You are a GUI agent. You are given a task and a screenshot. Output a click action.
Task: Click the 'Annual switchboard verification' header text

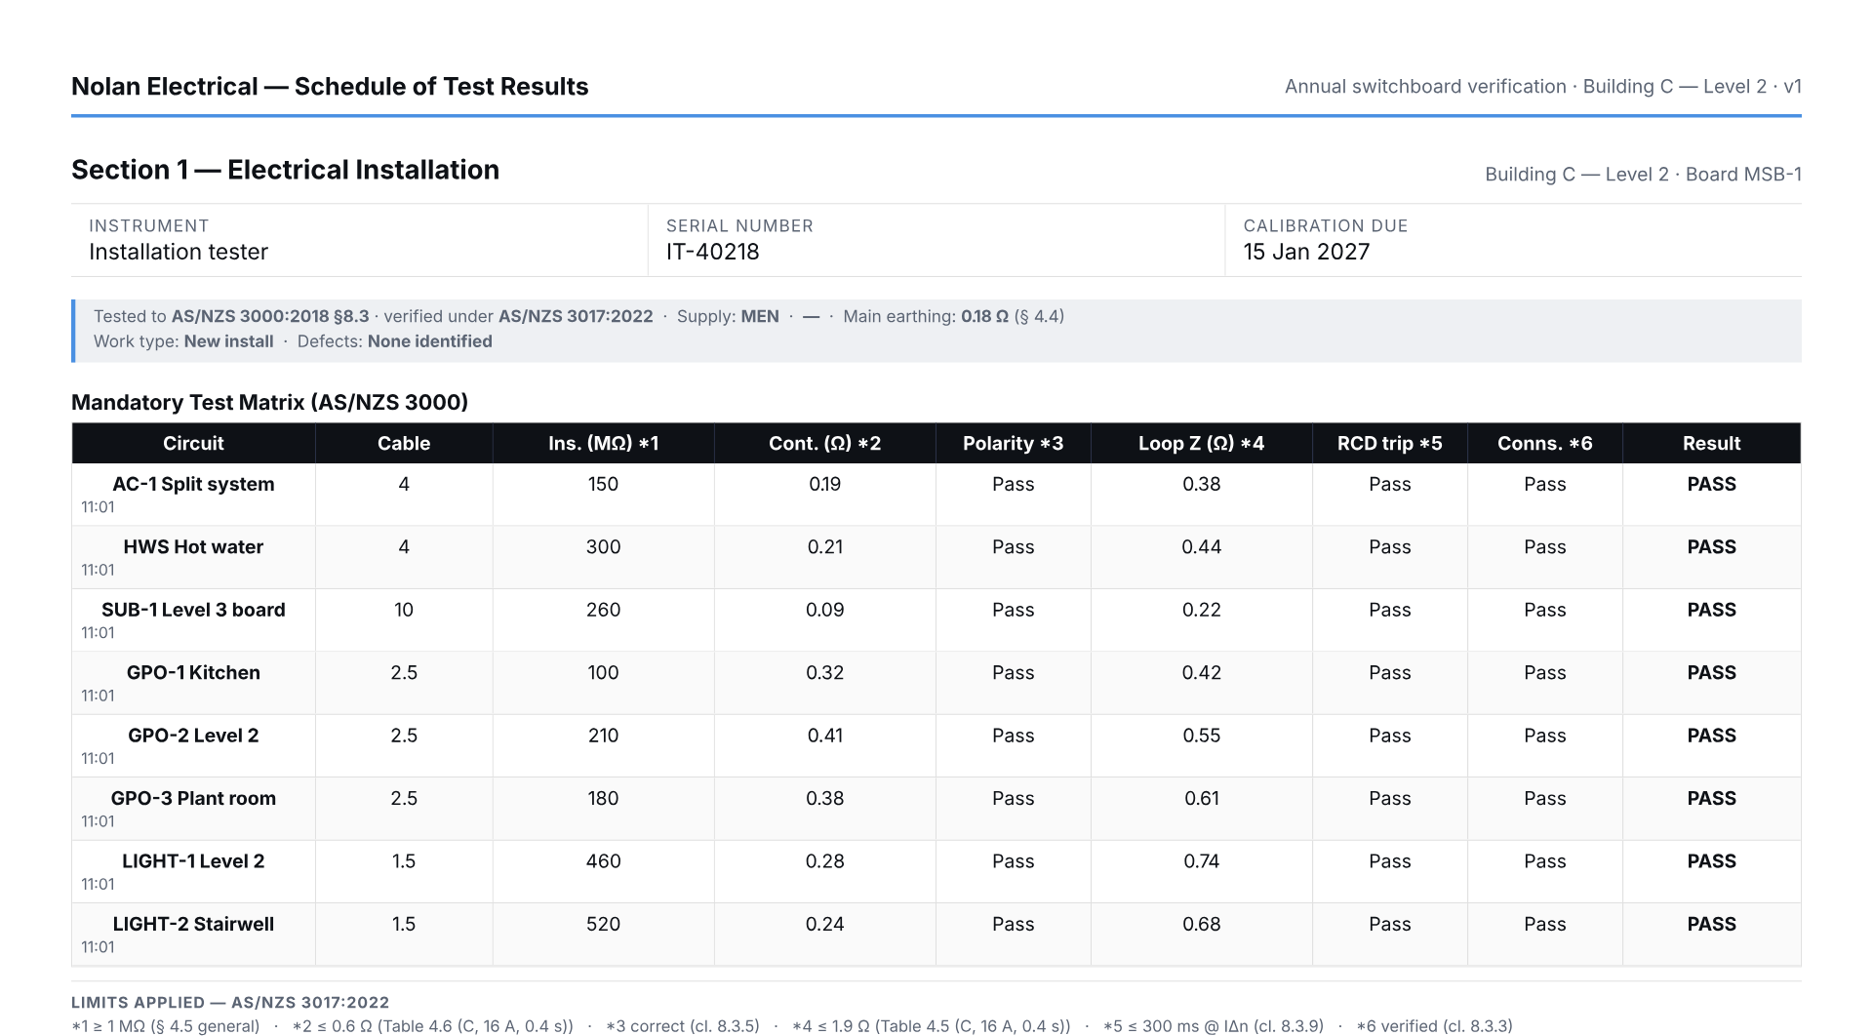(1425, 87)
